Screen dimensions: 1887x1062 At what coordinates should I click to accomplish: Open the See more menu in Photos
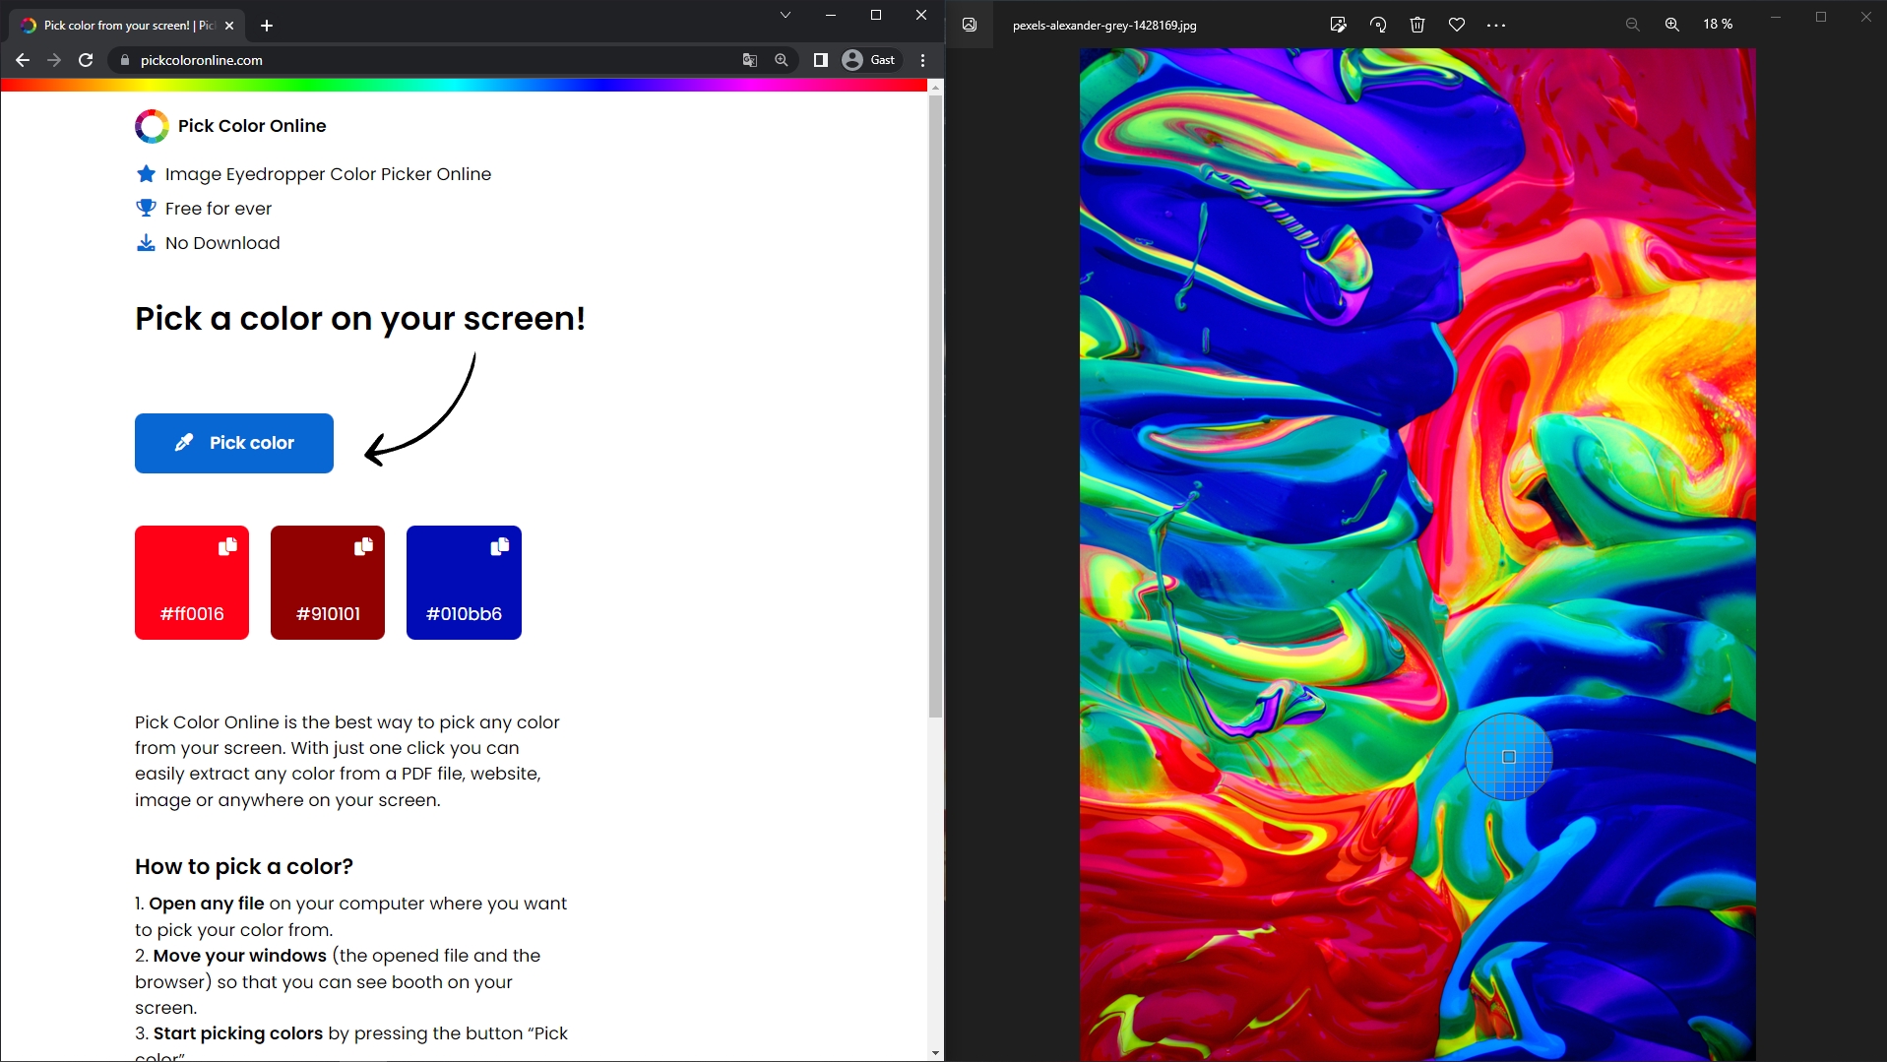tap(1495, 24)
